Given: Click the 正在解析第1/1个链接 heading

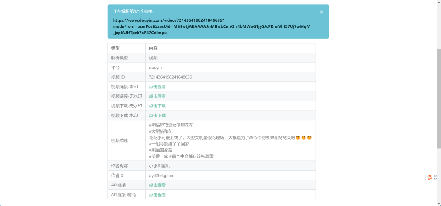Looking at the screenshot, I should [133, 11].
